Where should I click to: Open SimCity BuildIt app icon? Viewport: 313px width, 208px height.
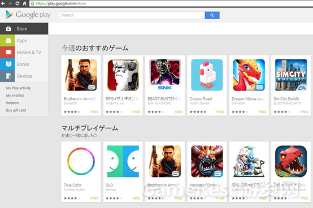tap(291, 75)
